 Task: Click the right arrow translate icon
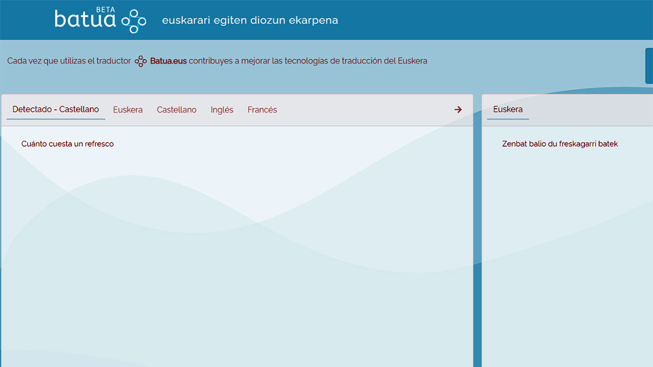coord(458,110)
